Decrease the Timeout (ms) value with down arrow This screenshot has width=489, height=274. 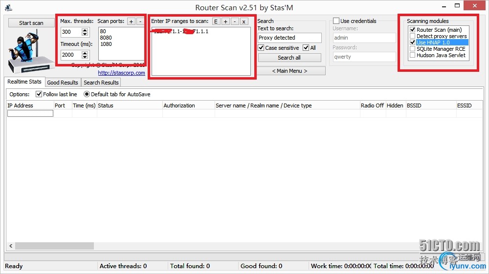[x=85, y=57]
